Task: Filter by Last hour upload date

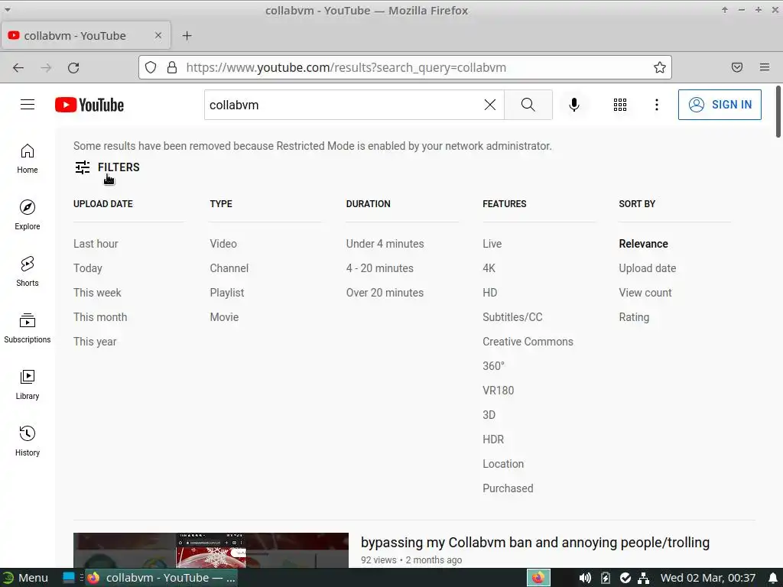Action: click(96, 244)
